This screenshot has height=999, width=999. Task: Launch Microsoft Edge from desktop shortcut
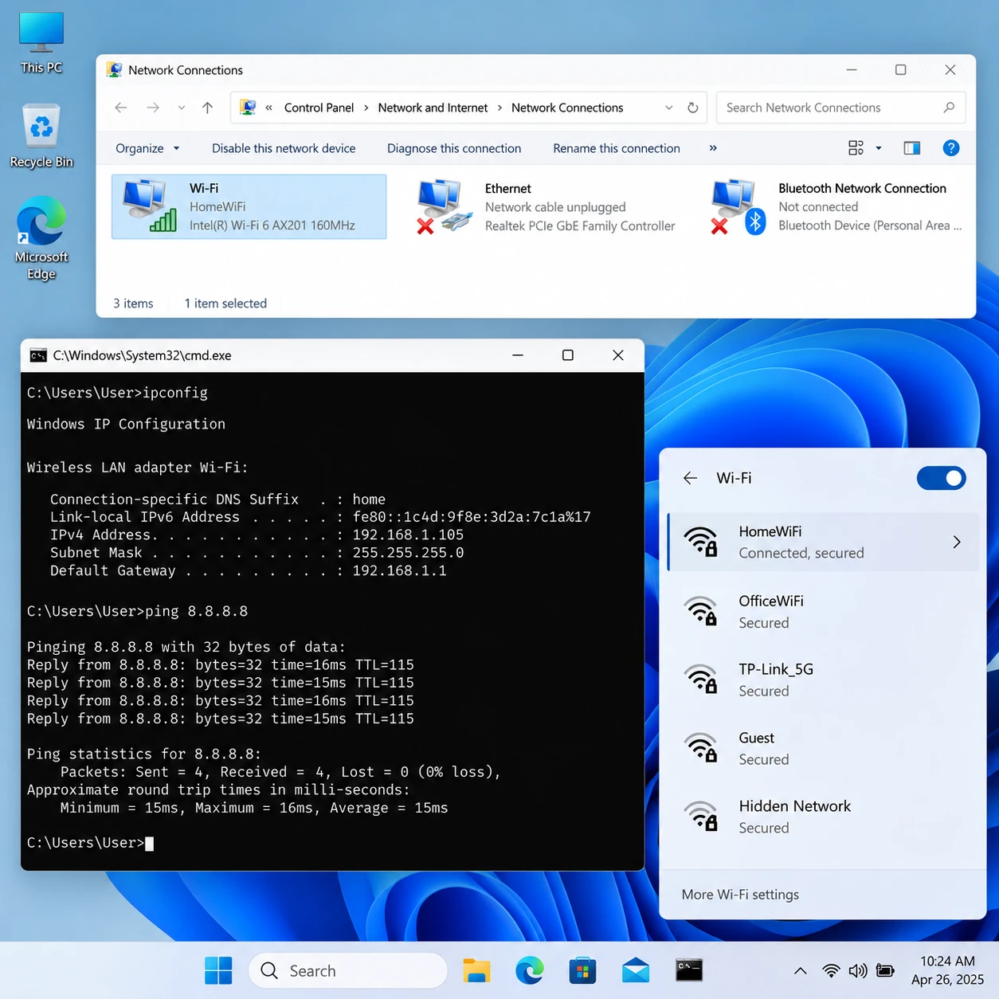tap(41, 238)
